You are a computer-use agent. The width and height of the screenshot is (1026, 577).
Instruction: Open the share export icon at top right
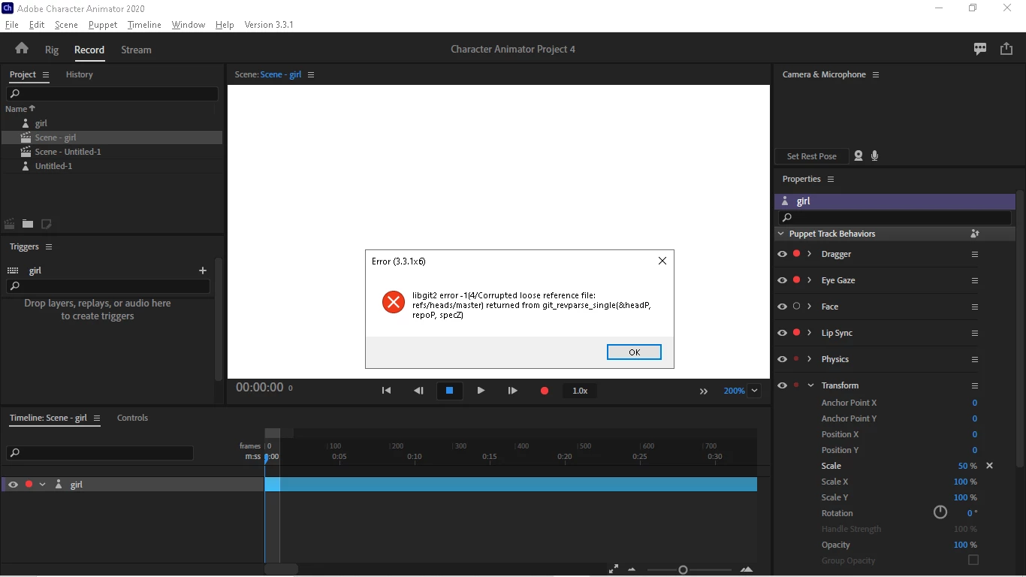click(1006, 49)
